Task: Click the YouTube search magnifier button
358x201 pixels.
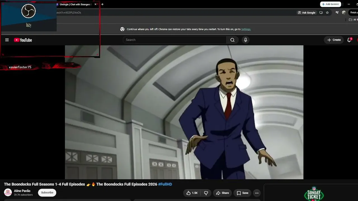Action: pos(232,40)
